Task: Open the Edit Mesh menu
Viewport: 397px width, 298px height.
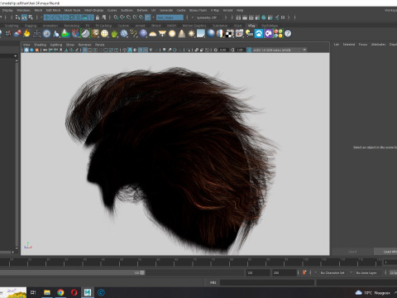Action: 53,10
